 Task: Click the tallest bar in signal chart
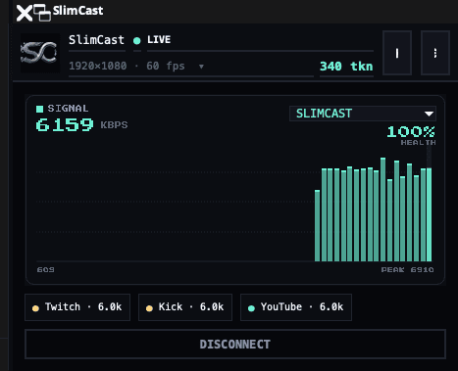point(382,209)
